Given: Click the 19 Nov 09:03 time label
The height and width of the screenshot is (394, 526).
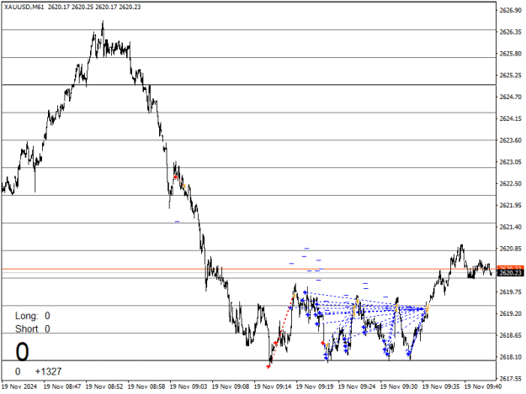Looking at the screenshot, I should 189,386.
